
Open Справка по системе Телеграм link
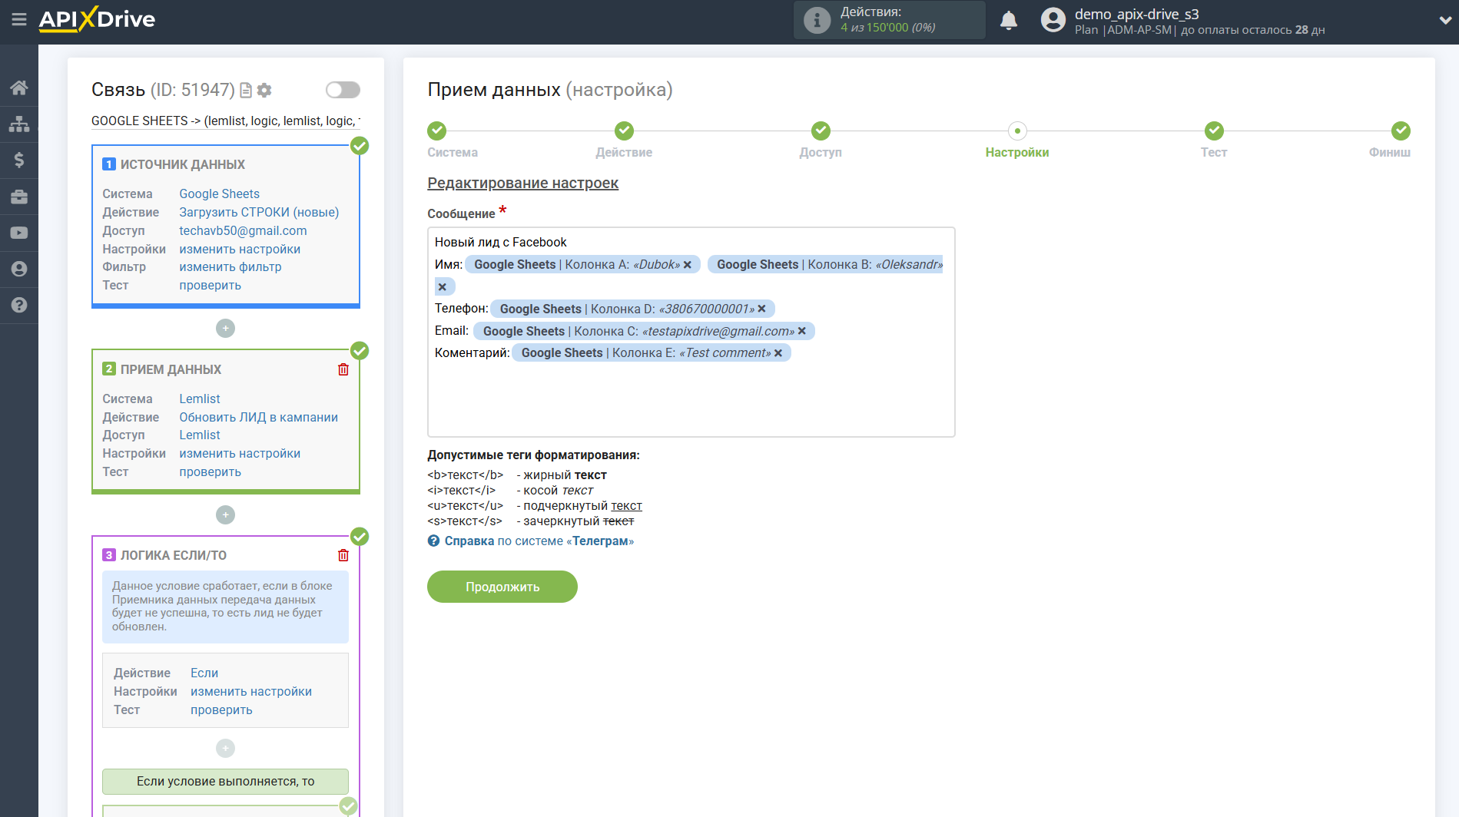click(x=539, y=541)
